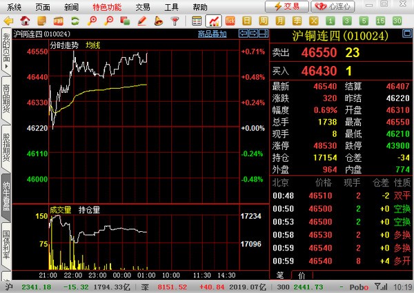Open the 交易 menu
414x293 pixels.
tap(143, 8)
